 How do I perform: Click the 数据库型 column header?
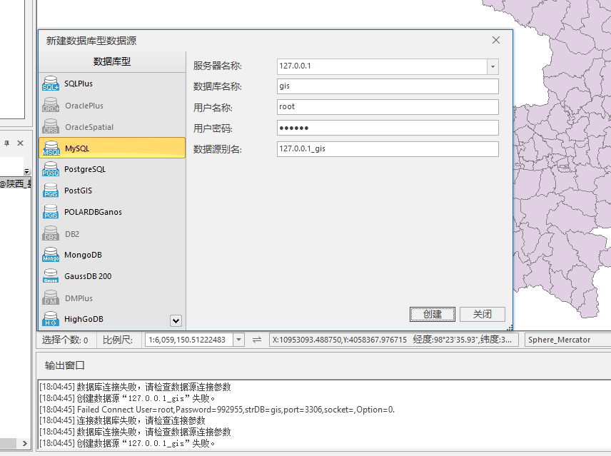point(112,61)
